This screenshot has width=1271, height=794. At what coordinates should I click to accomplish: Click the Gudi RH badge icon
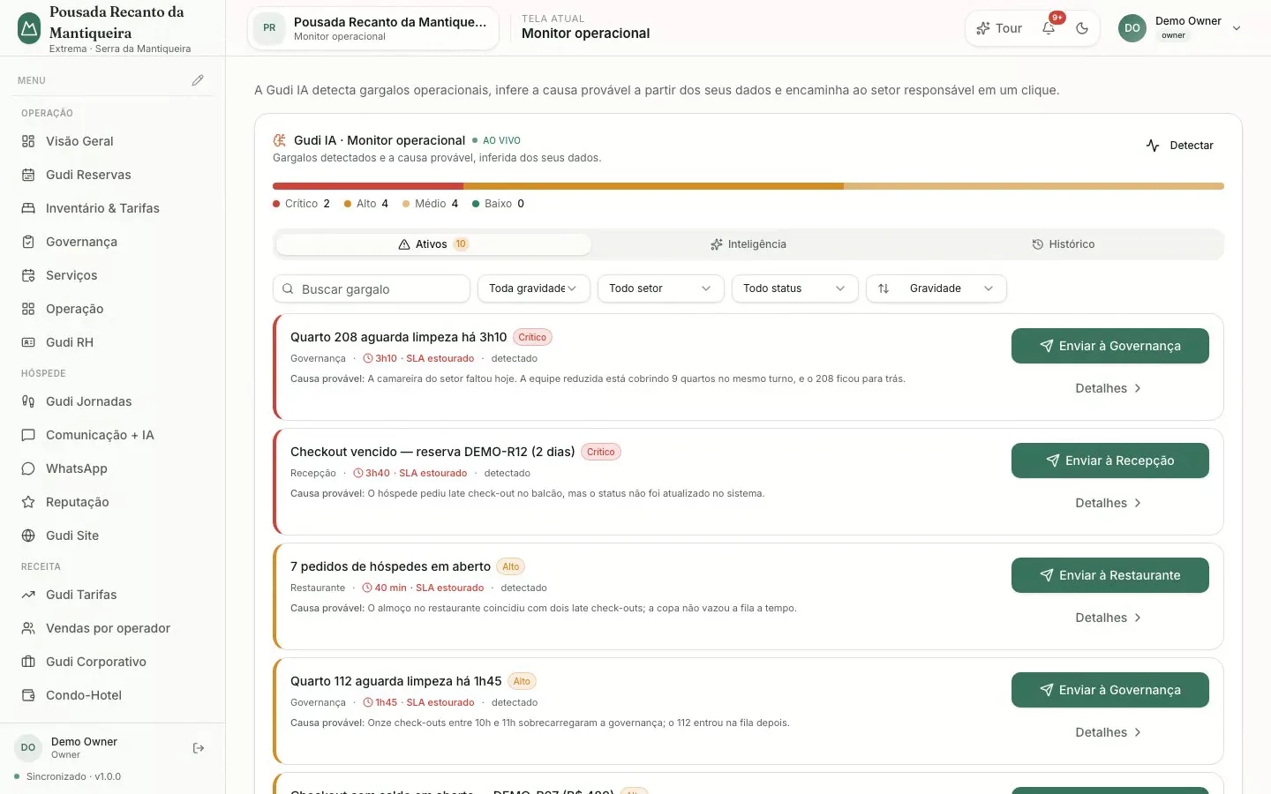tap(28, 342)
